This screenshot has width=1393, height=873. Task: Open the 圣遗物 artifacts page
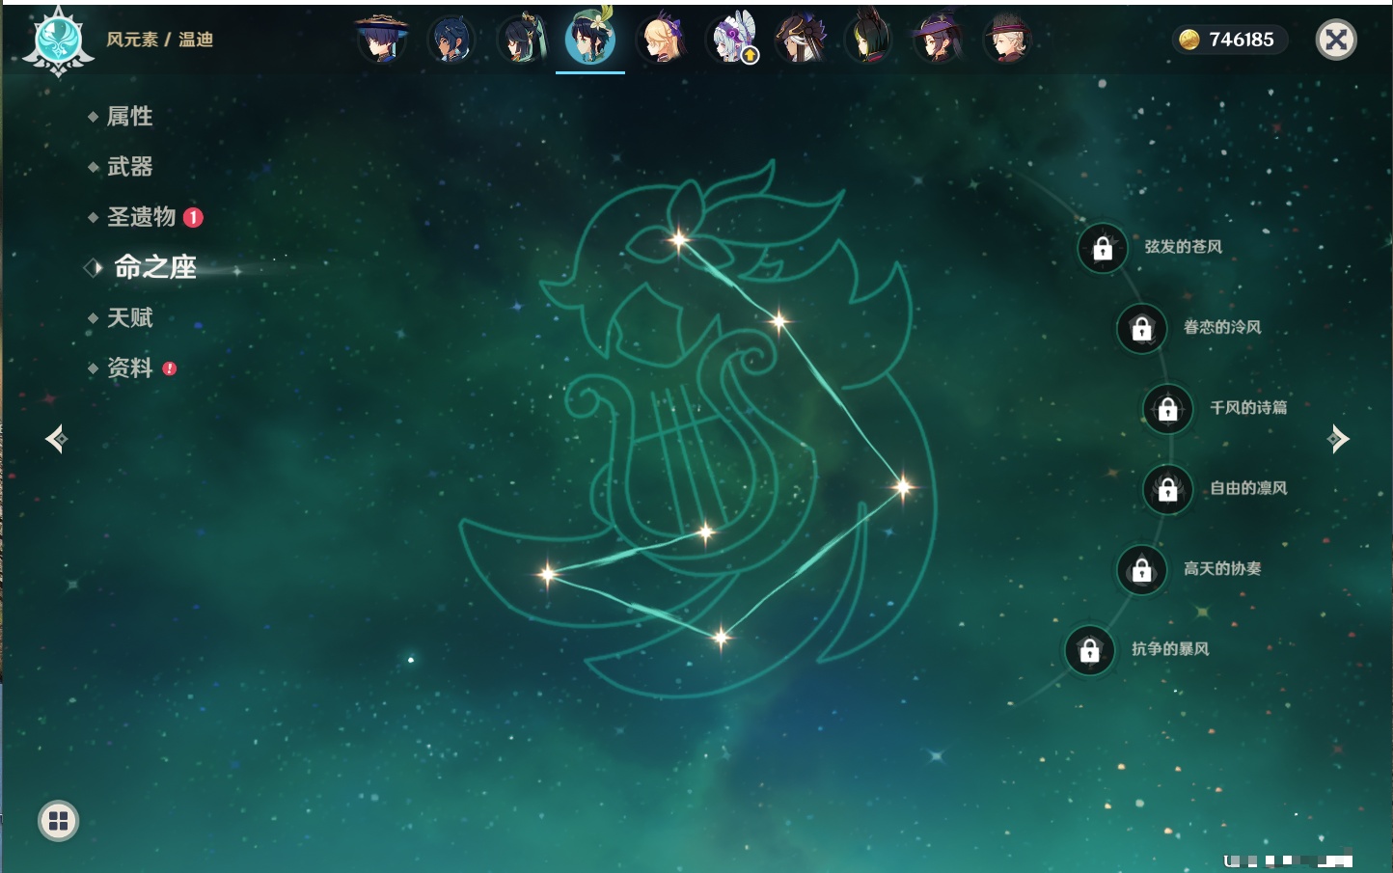click(141, 217)
